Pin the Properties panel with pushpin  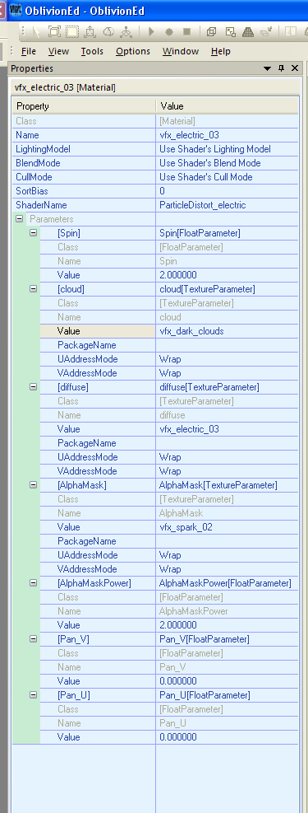pyautogui.click(x=281, y=68)
